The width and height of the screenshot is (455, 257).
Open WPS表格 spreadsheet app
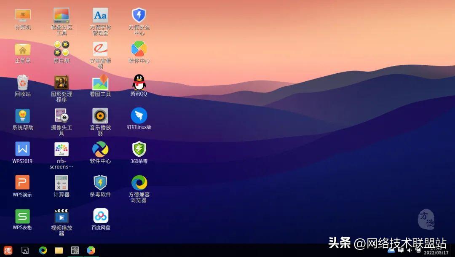point(22,216)
